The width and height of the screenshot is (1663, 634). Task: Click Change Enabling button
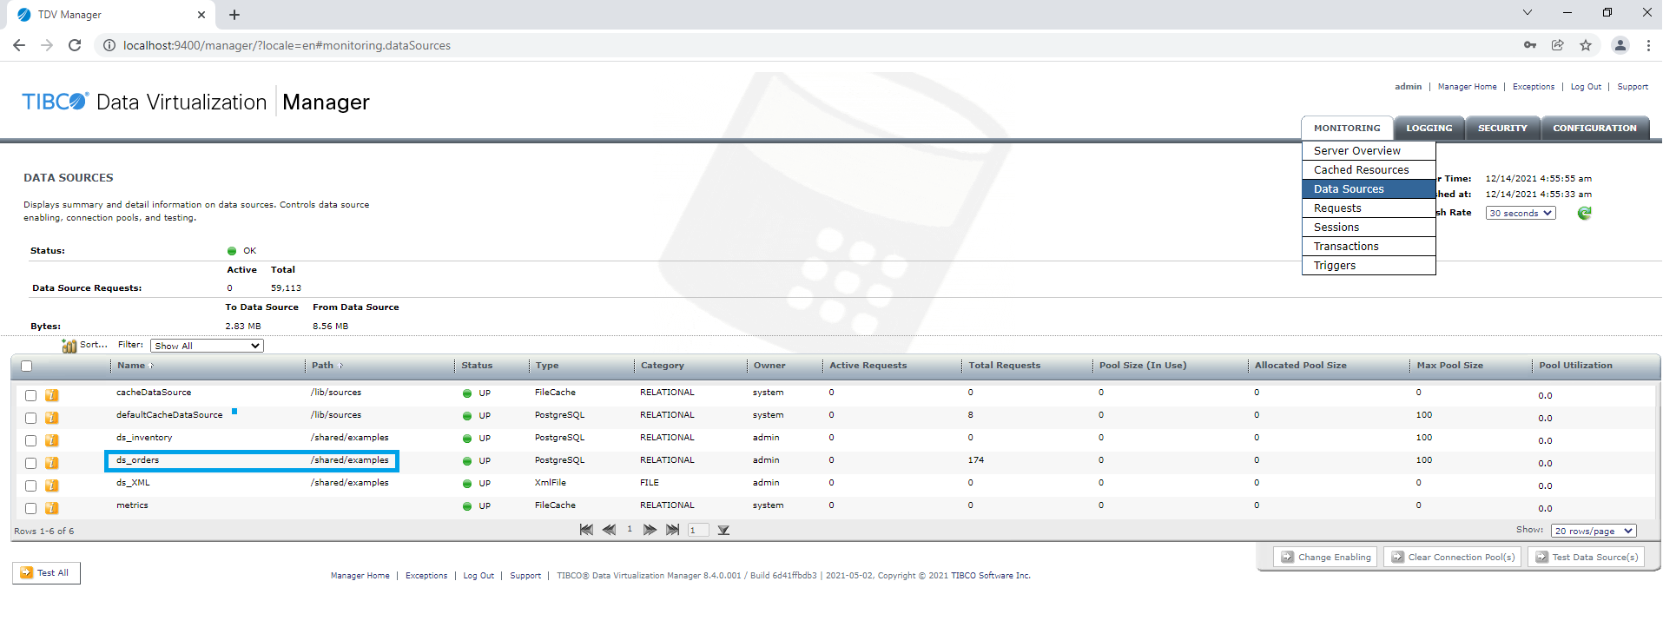point(1325,557)
